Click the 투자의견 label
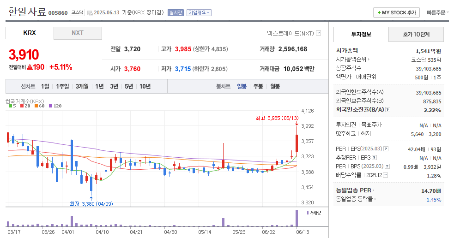 346,125
